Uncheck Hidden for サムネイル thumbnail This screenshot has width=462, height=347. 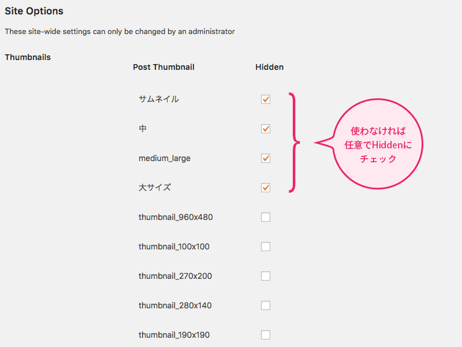[x=266, y=99]
